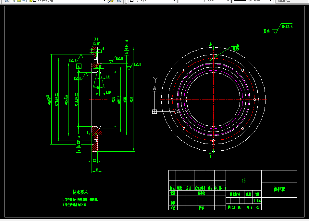Select the "30°" angle dimension
309x221 pixels.
point(98,88)
